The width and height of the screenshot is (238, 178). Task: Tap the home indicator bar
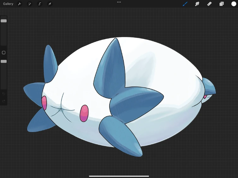(x=119, y=176)
